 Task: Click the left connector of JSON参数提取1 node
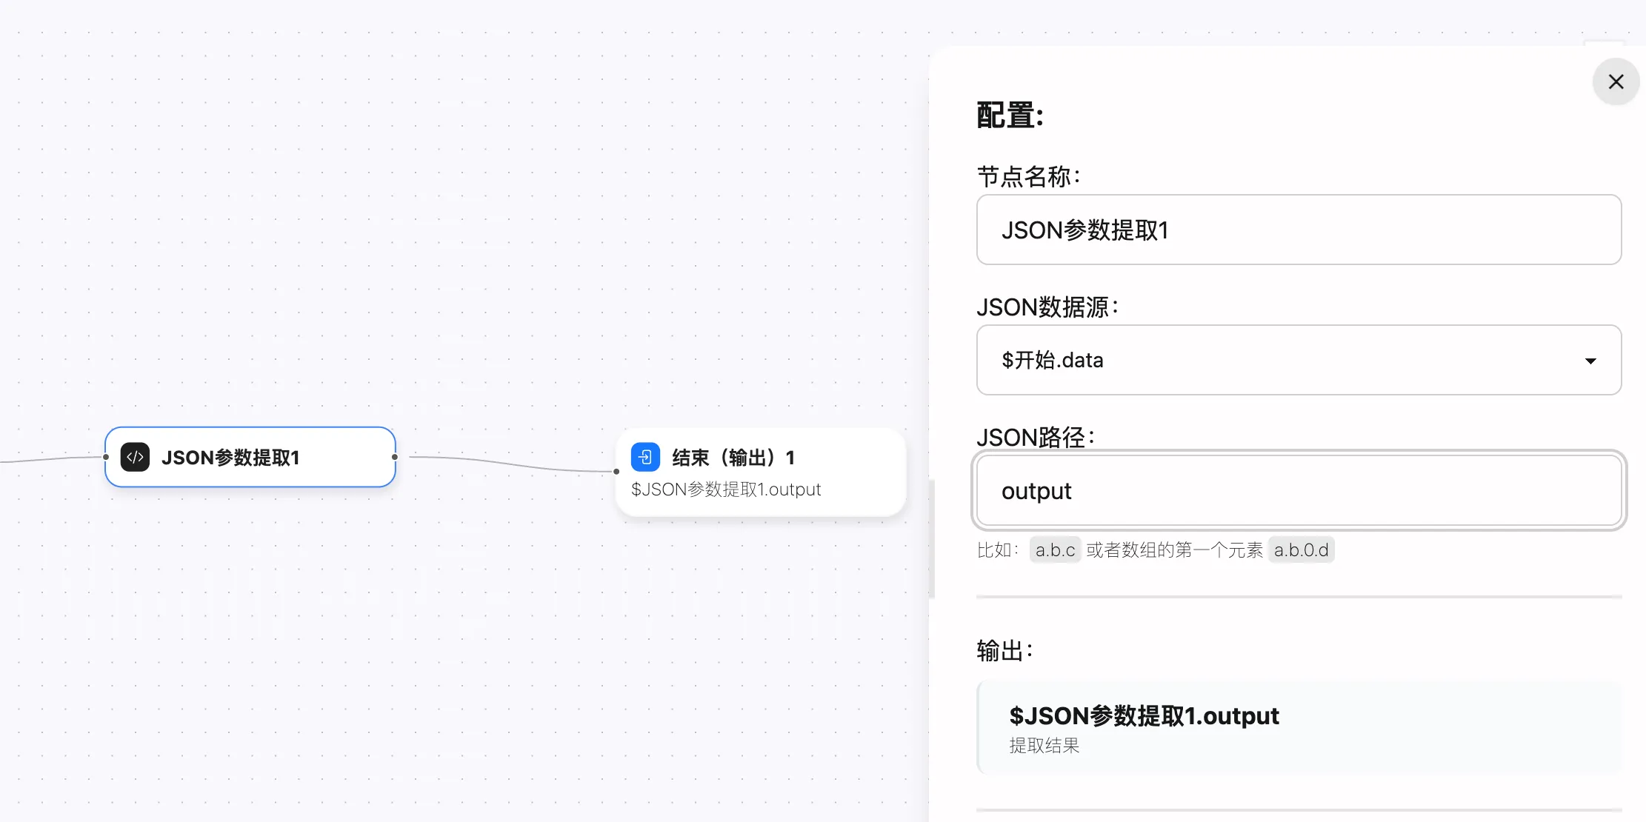[106, 457]
